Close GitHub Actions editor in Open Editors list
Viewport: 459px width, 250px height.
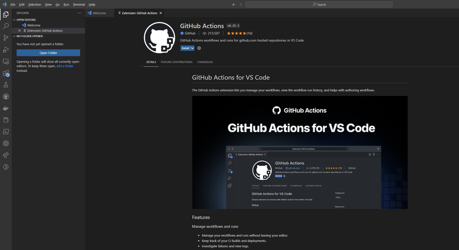(x=20, y=30)
